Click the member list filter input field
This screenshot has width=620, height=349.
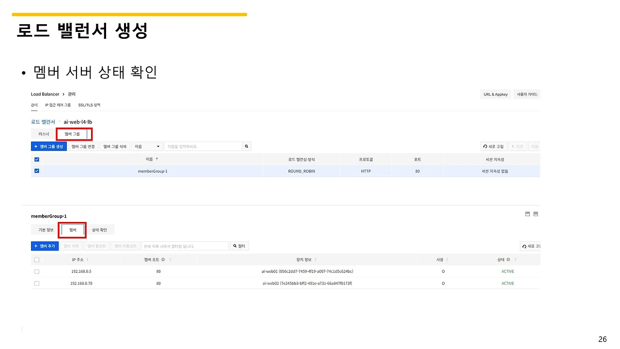[185, 246]
